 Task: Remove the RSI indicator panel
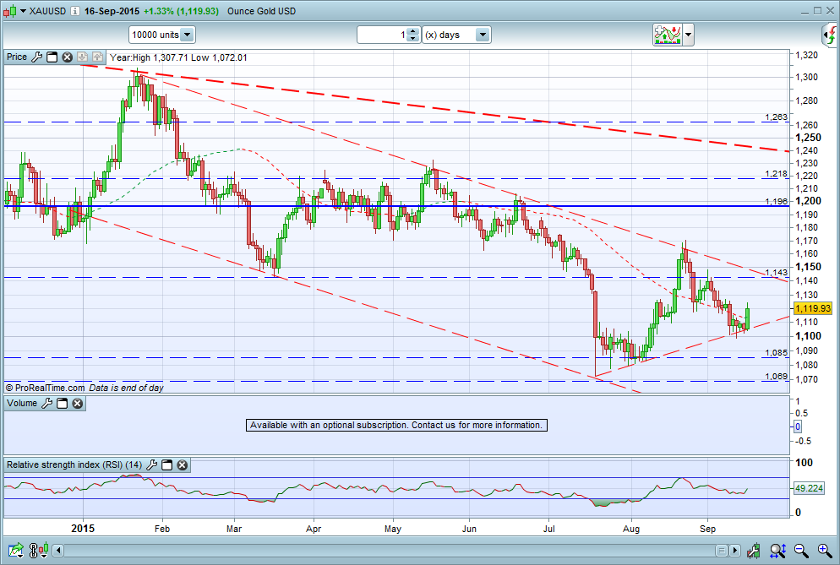point(183,464)
